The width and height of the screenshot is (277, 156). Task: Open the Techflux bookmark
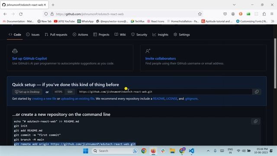coord(138,21)
